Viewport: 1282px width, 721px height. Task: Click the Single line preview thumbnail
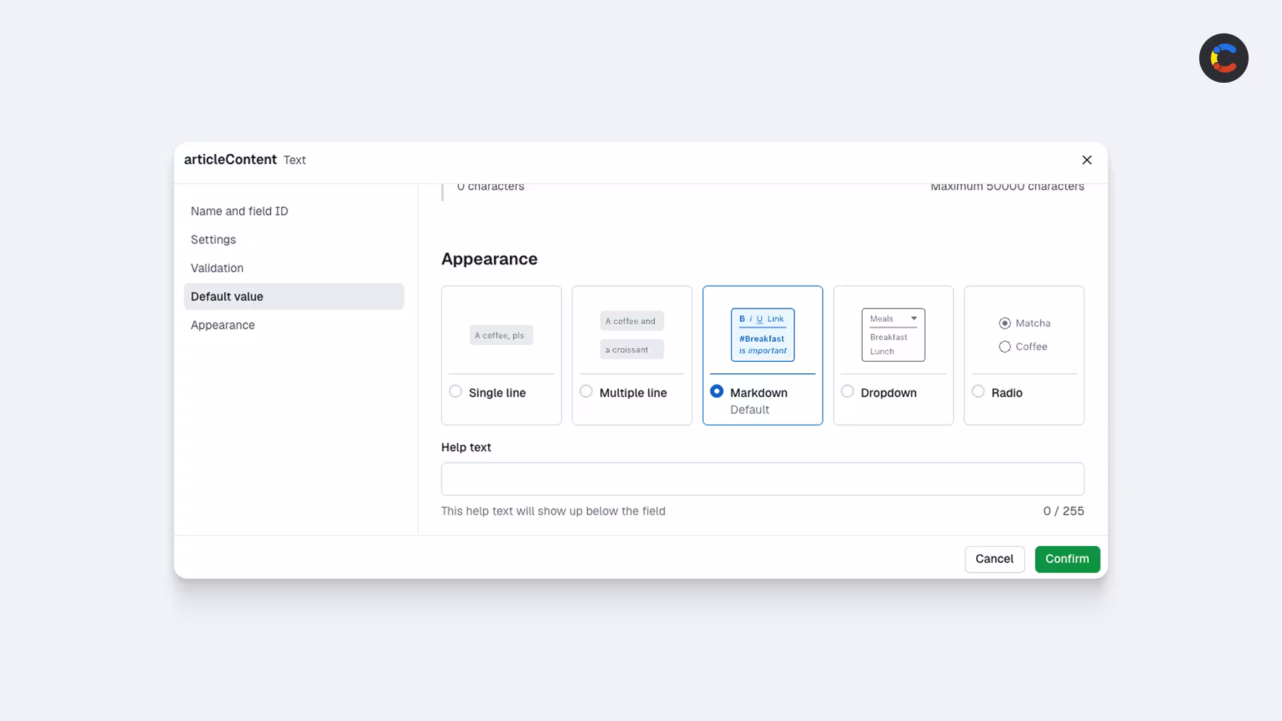pos(501,335)
